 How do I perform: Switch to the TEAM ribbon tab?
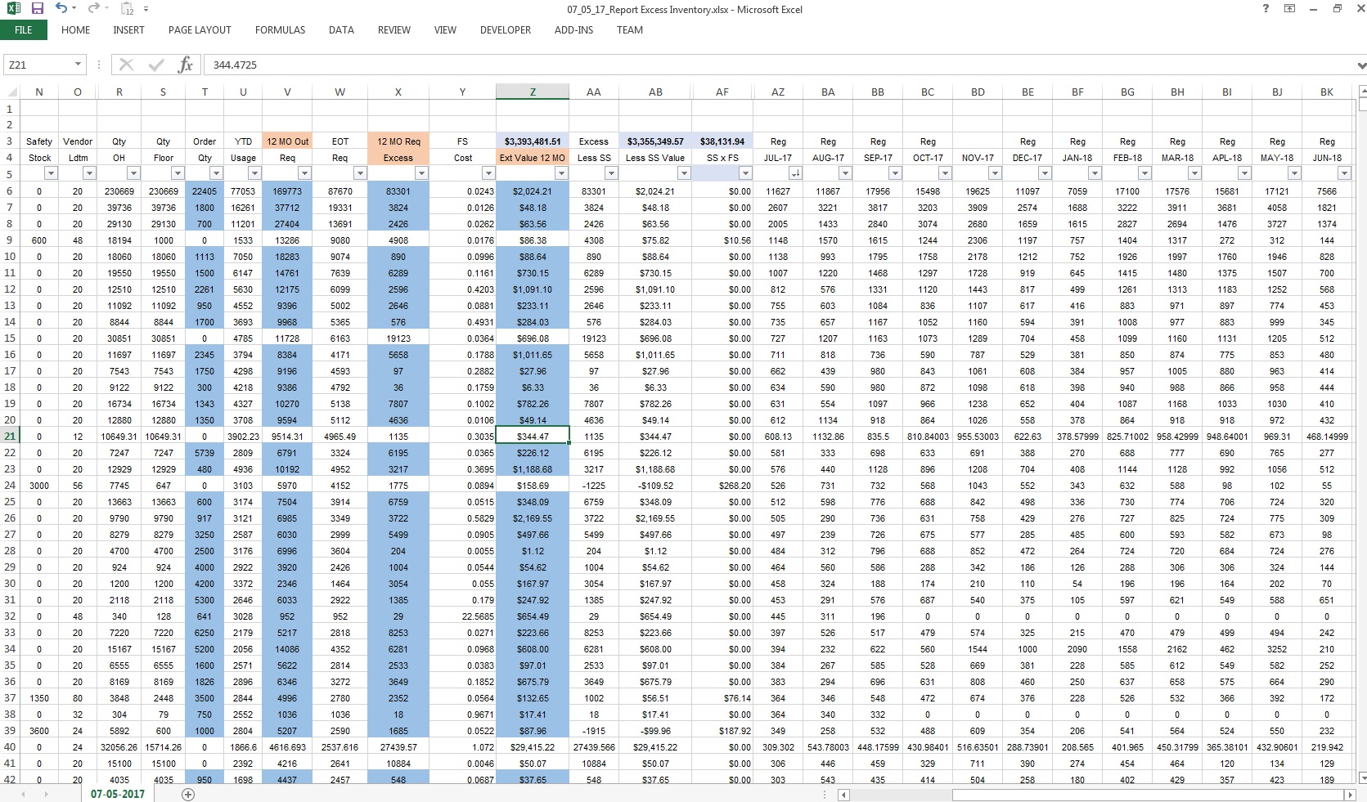tap(630, 30)
